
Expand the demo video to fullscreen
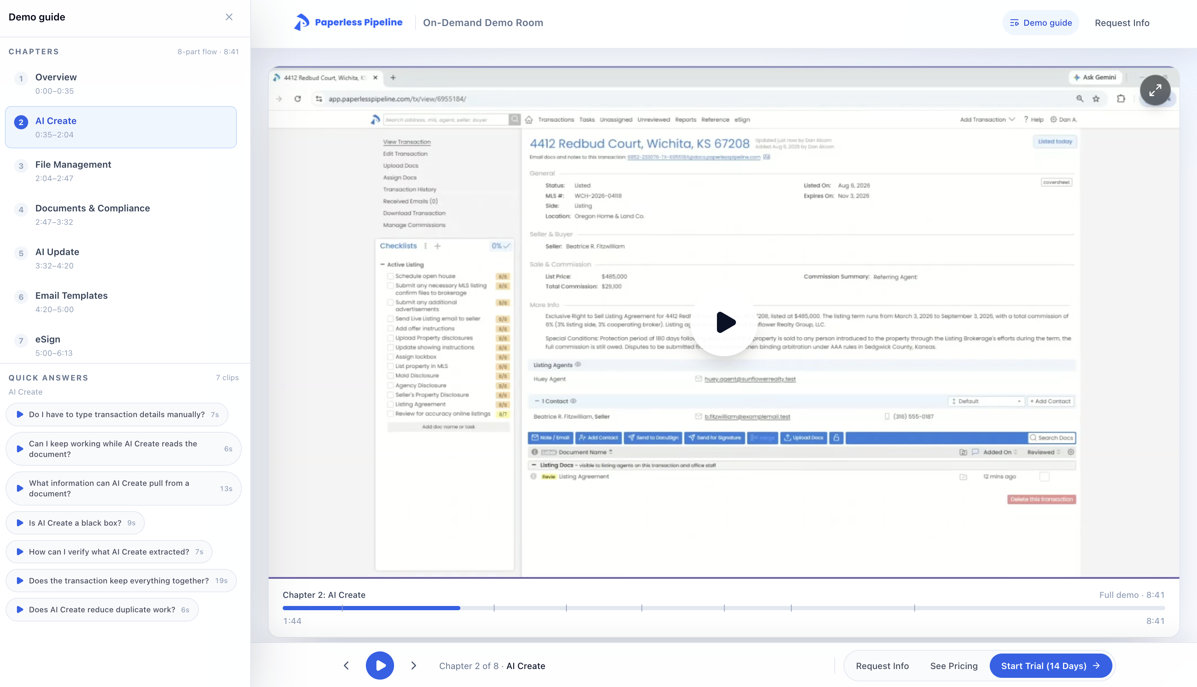1155,90
